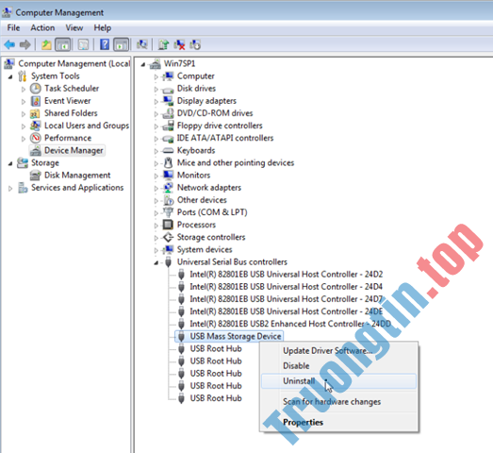Click the Update Driver Software toolbar icon
493x453 pixels.
pos(163,44)
